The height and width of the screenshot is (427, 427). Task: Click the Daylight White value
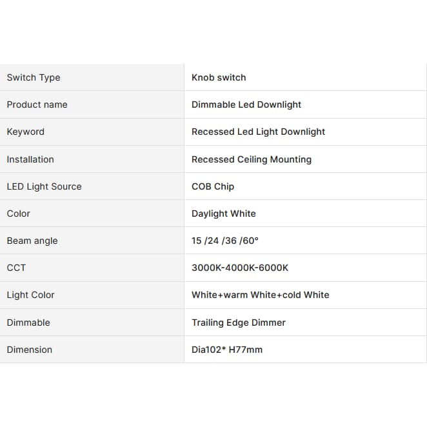pyautogui.click(x=224, y=213)
